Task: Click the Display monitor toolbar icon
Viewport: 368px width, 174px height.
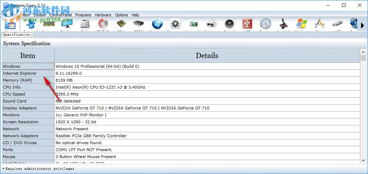Action: [67, 24]
